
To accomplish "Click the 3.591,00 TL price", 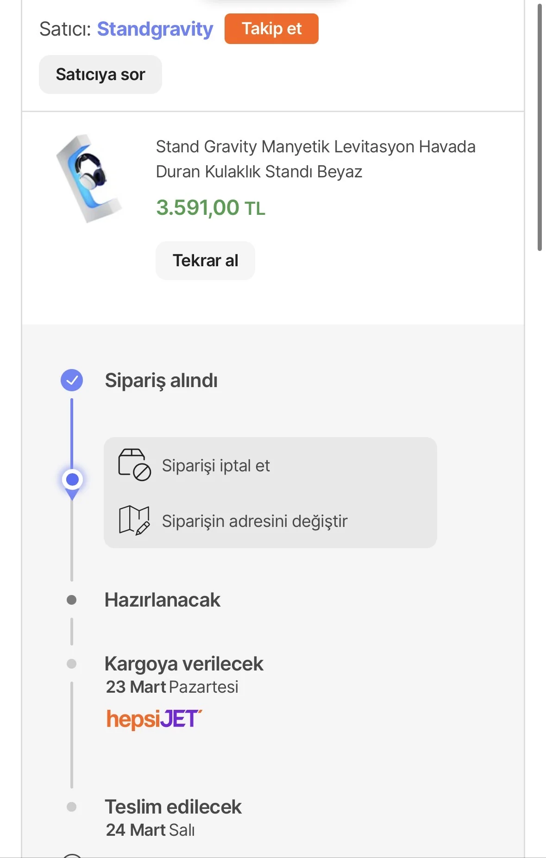I will pos(211,207).
